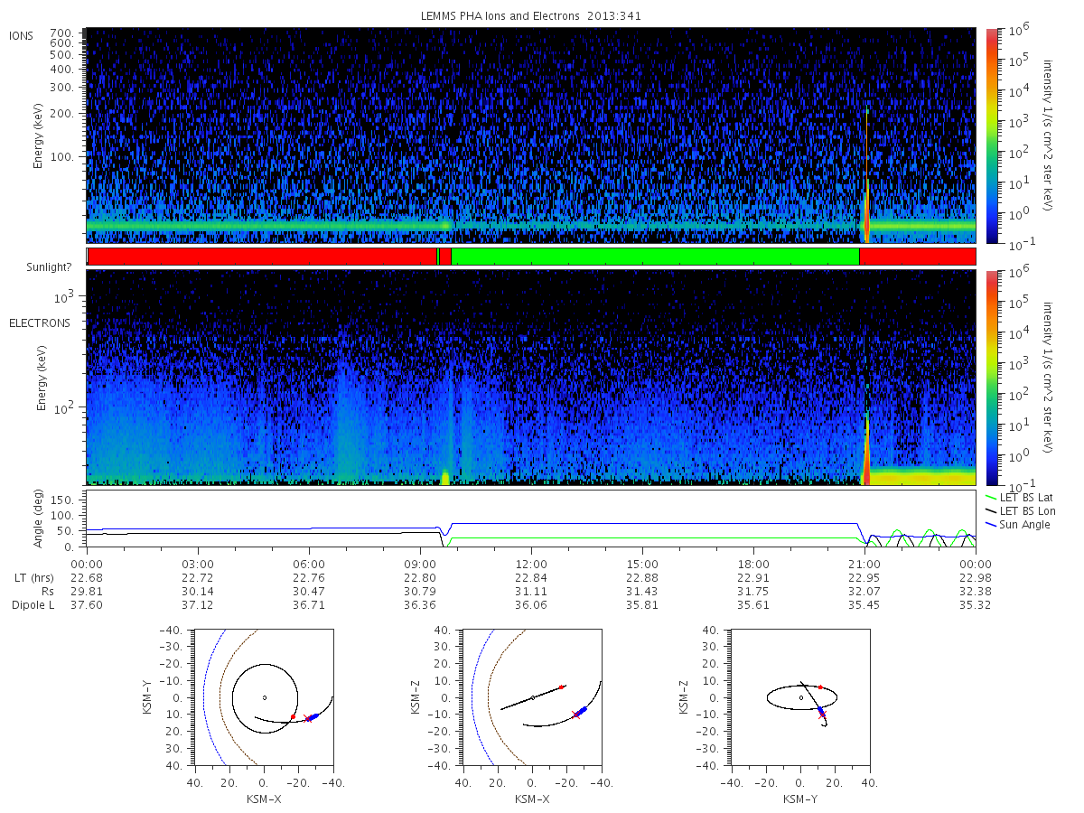Click the 09:00 time tick label
1084x813 pixels.
click(x=420, y=563)
